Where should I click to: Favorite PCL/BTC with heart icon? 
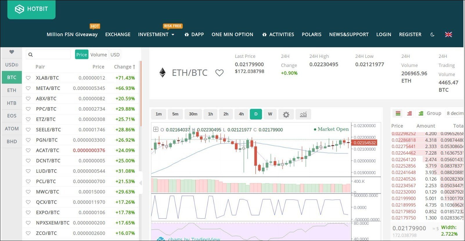28,181
